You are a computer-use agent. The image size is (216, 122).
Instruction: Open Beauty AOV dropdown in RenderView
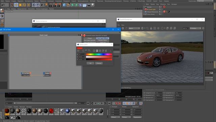click(x=134, y=28)
